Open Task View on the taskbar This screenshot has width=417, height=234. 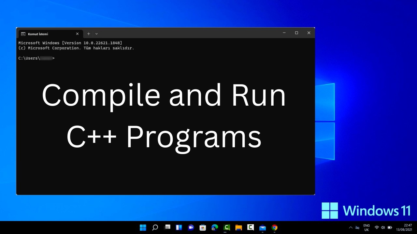click(167, 227)
